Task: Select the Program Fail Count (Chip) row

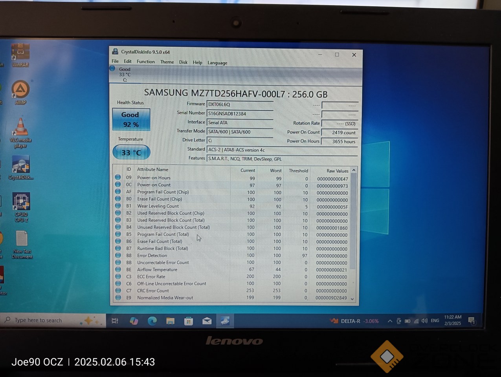Action: click(x=231, y=192)
